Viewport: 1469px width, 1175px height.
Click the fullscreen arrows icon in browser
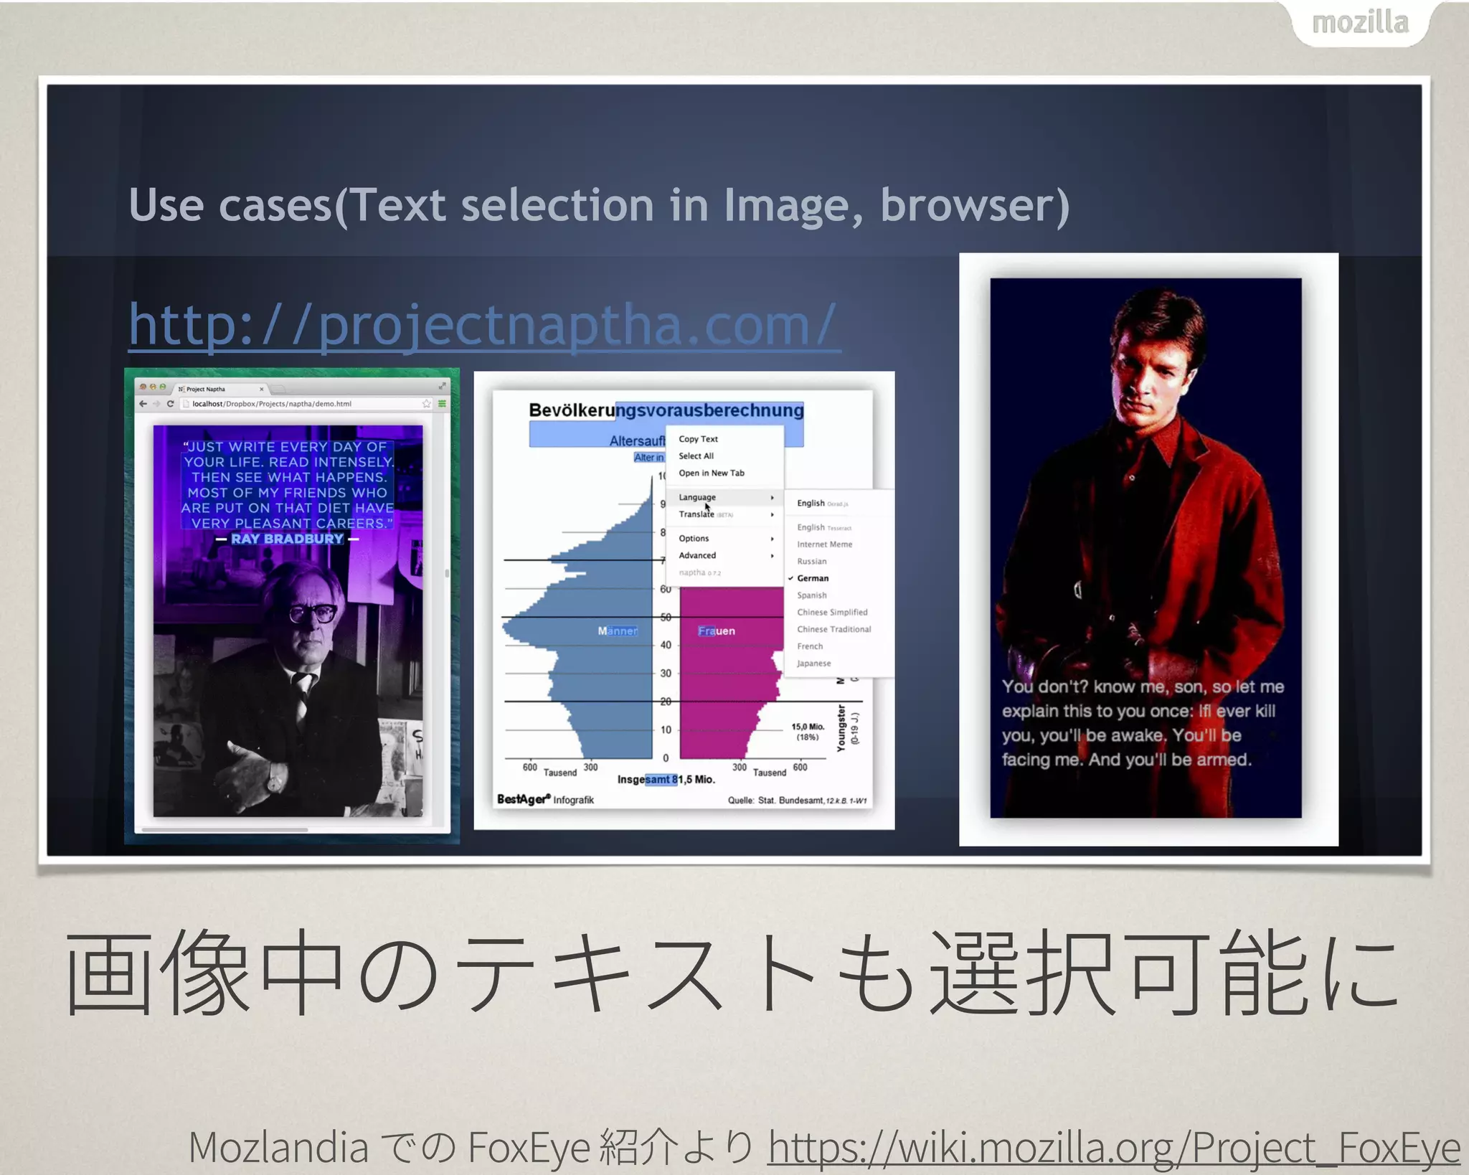[x=442, y=386]
